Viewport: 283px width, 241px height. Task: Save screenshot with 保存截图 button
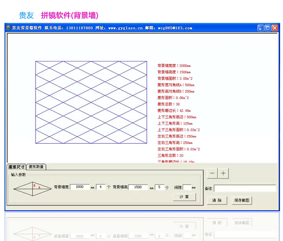click(x=242, y=200)
